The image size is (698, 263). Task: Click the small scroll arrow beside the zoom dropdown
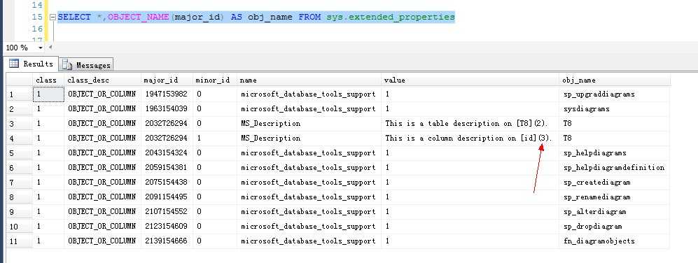pyautogui.click(x=50, y=47)
